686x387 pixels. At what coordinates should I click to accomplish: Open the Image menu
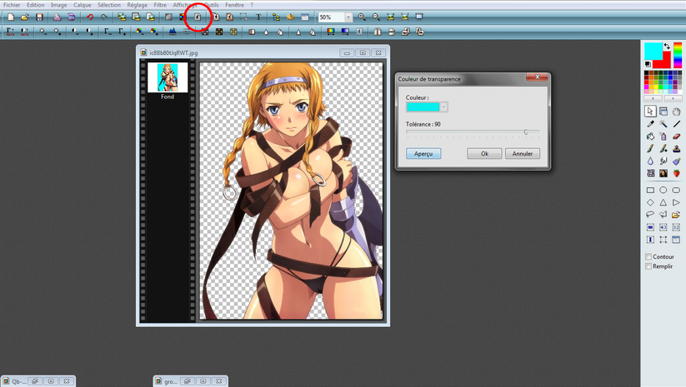click(x=58, y=5)
